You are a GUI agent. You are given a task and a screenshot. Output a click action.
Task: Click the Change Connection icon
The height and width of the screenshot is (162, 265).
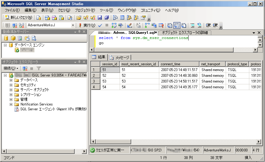[21, 25]
